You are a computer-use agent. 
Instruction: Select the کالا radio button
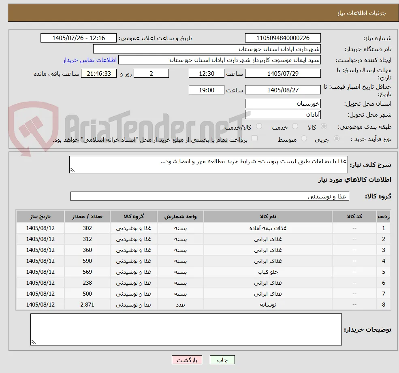(x=324, y=126)
